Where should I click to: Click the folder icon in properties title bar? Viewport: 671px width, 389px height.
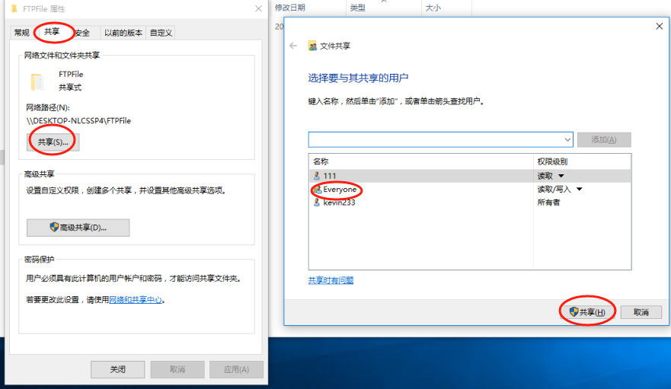click(x=14, y=8)
